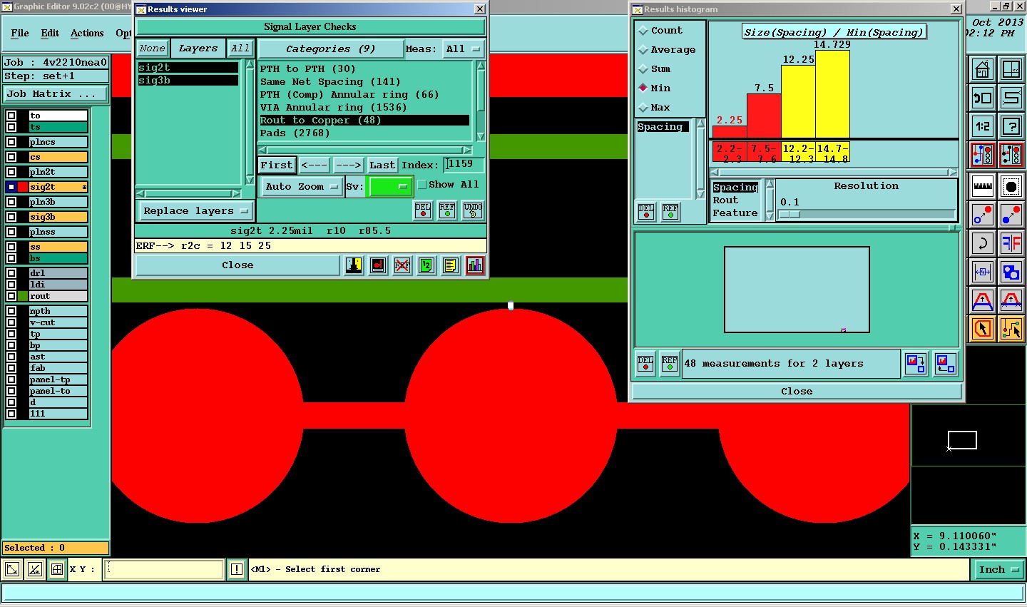Click the pointer selection tool icon
Screen dimensions: 1027x607
(983, 329)
